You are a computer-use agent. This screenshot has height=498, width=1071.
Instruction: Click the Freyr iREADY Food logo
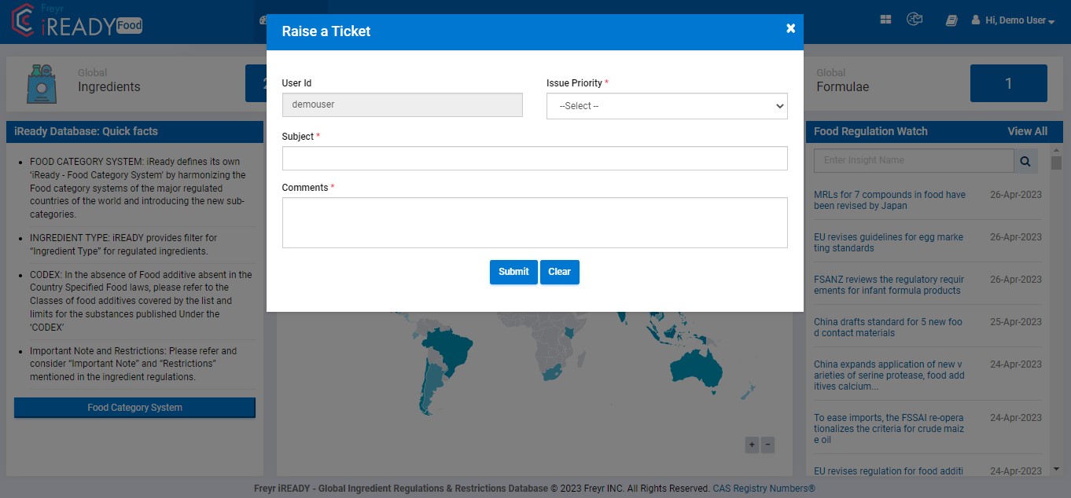pyautogui.click(x=77, y=22)
